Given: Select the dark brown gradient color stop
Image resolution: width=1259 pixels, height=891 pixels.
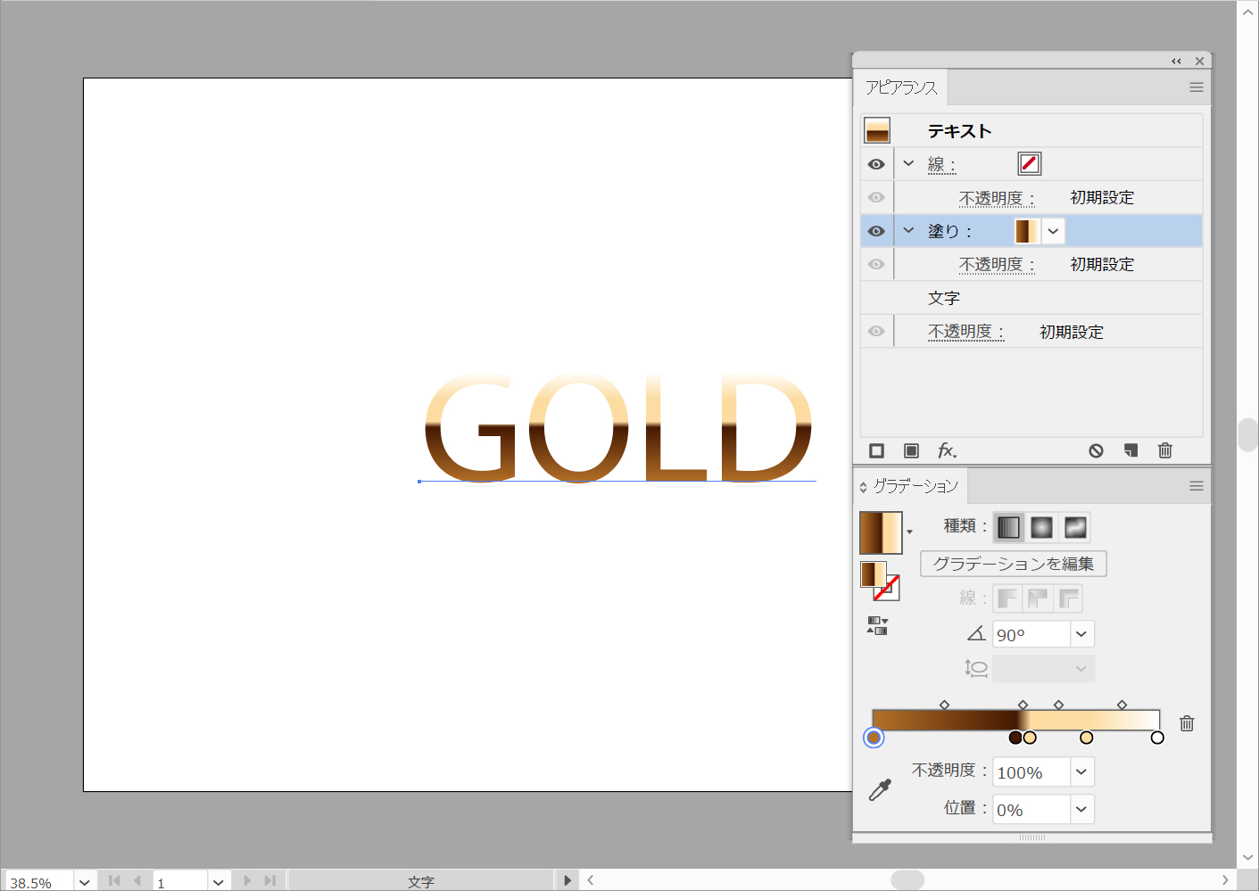Looking at the screenshot, I should click(x=1015, y=738).
